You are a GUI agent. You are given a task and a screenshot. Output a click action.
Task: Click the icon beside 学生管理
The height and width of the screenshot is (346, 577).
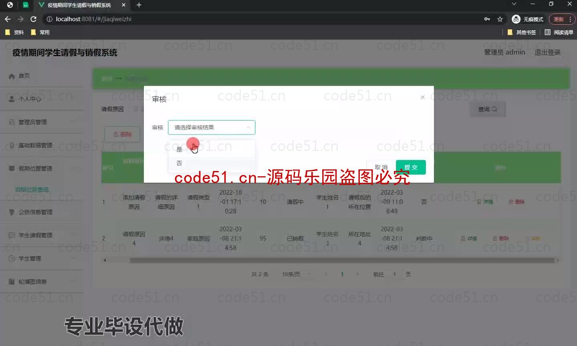[12, 259]
